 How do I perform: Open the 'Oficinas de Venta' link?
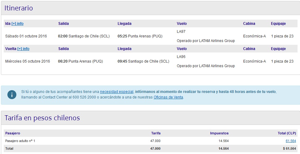point(169,97)
